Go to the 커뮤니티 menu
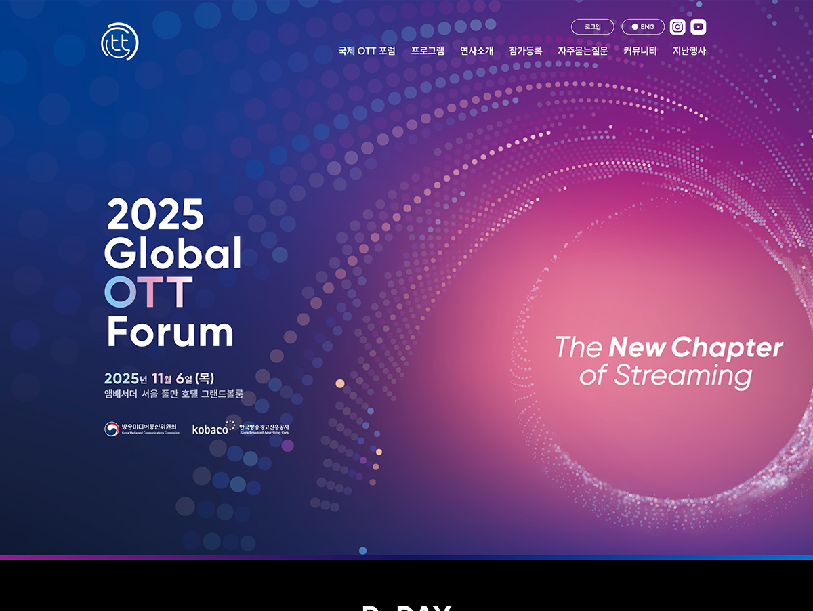The height and width of the screenshot is (611, 813). [640, 51]
